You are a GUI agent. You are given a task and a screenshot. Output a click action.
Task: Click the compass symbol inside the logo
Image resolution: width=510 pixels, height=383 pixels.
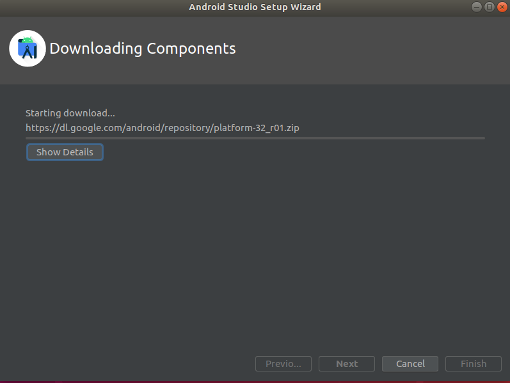pyautogui.click(x=29, y=52)
